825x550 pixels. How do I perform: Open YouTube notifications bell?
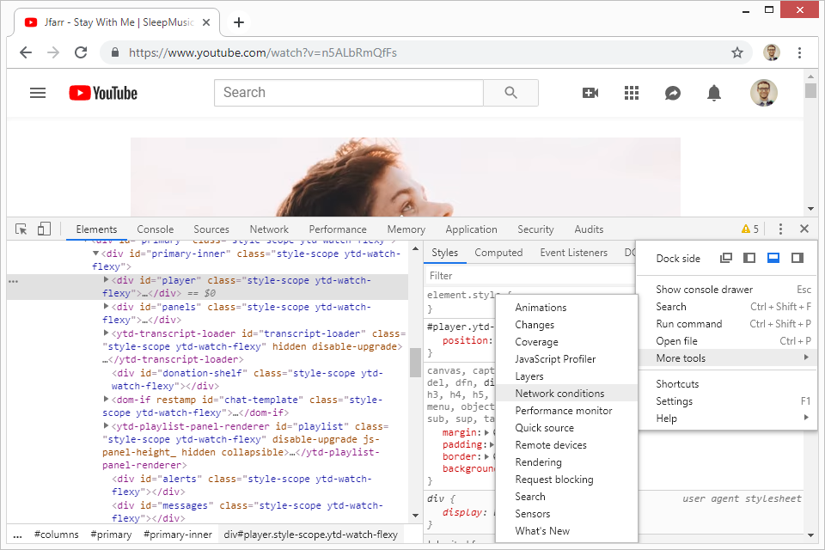(x=714, y=93)
